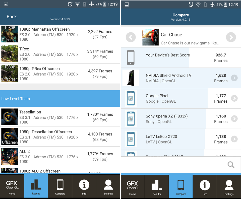Screen dimensions: 241x199
Task: Select the 1080p Manhattan Offscreen title
Action: coord(44,29)
